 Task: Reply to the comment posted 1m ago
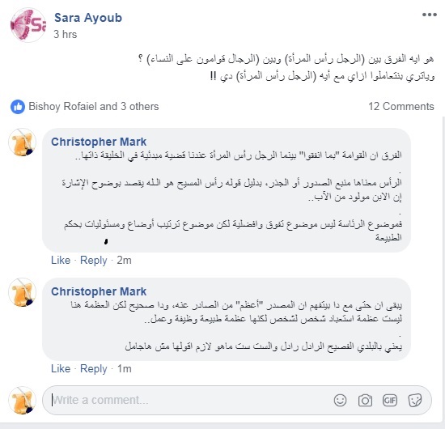point(94,368)
